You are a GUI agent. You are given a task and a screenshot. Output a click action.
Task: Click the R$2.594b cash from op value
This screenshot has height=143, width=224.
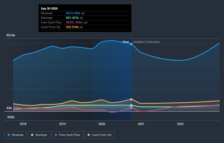[72, 27]
